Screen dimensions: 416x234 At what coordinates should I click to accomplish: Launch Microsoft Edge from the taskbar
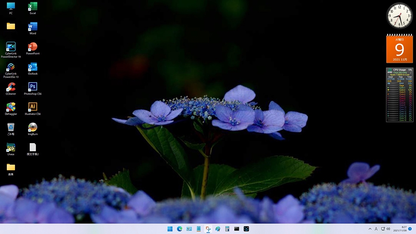180,229
